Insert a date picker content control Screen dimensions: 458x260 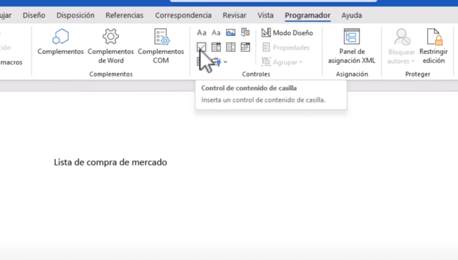coord(245,47)
